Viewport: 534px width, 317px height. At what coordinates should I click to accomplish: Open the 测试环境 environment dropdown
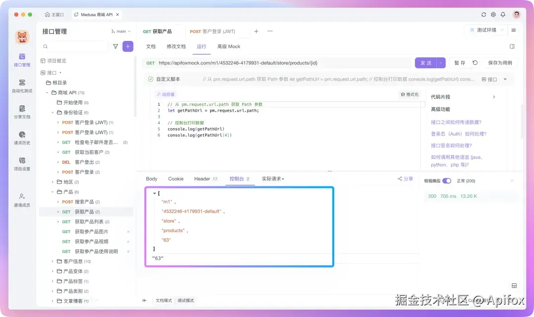[x=487, y=30]
